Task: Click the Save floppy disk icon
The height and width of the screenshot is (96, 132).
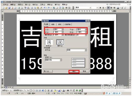Action: click(x=9, y=8)
